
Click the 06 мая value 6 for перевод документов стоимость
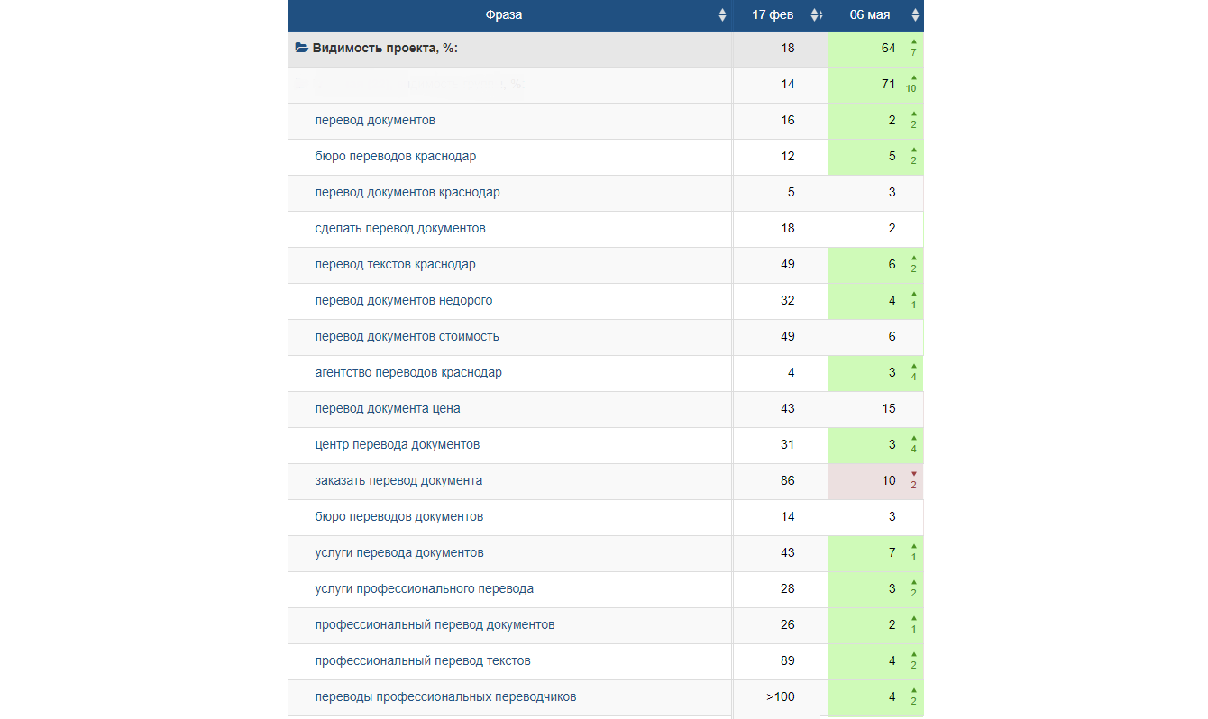pos(892,337)
